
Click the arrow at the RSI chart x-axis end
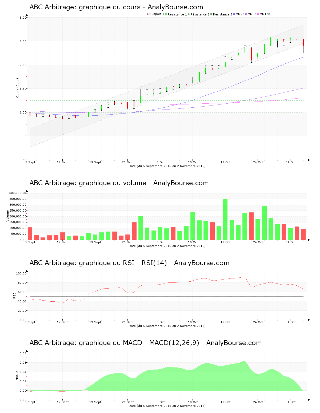(x=309, y=320)
